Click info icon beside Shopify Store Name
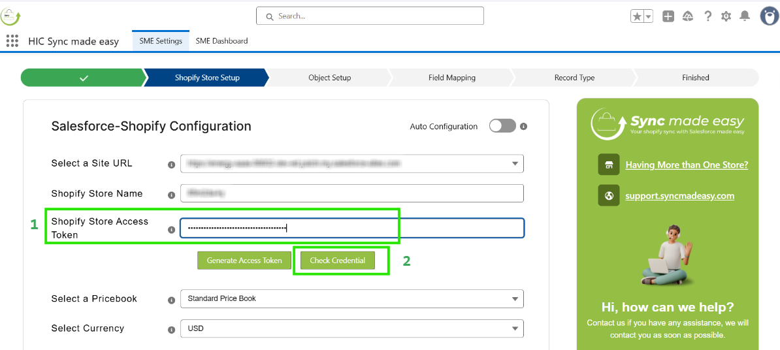The height and width of the screenshot is (350, 780). [x=171, y=195]
